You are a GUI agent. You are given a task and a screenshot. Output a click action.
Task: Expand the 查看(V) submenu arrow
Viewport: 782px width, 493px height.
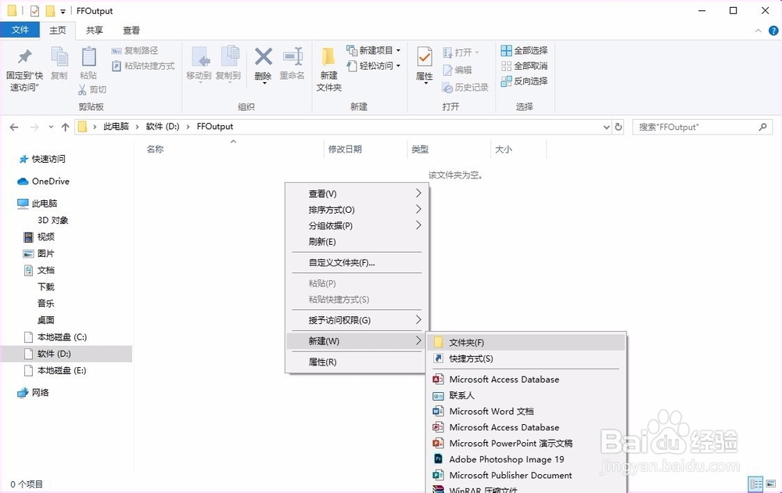[x=418, y=193]
